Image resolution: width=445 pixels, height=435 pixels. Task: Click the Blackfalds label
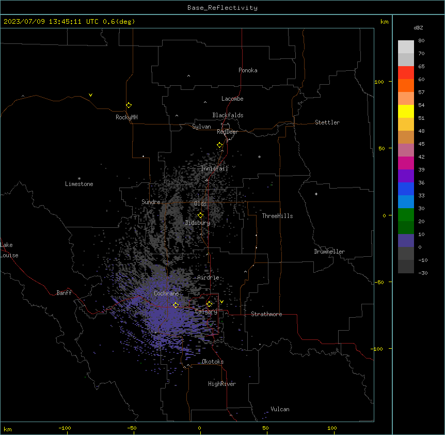[228, 115]
